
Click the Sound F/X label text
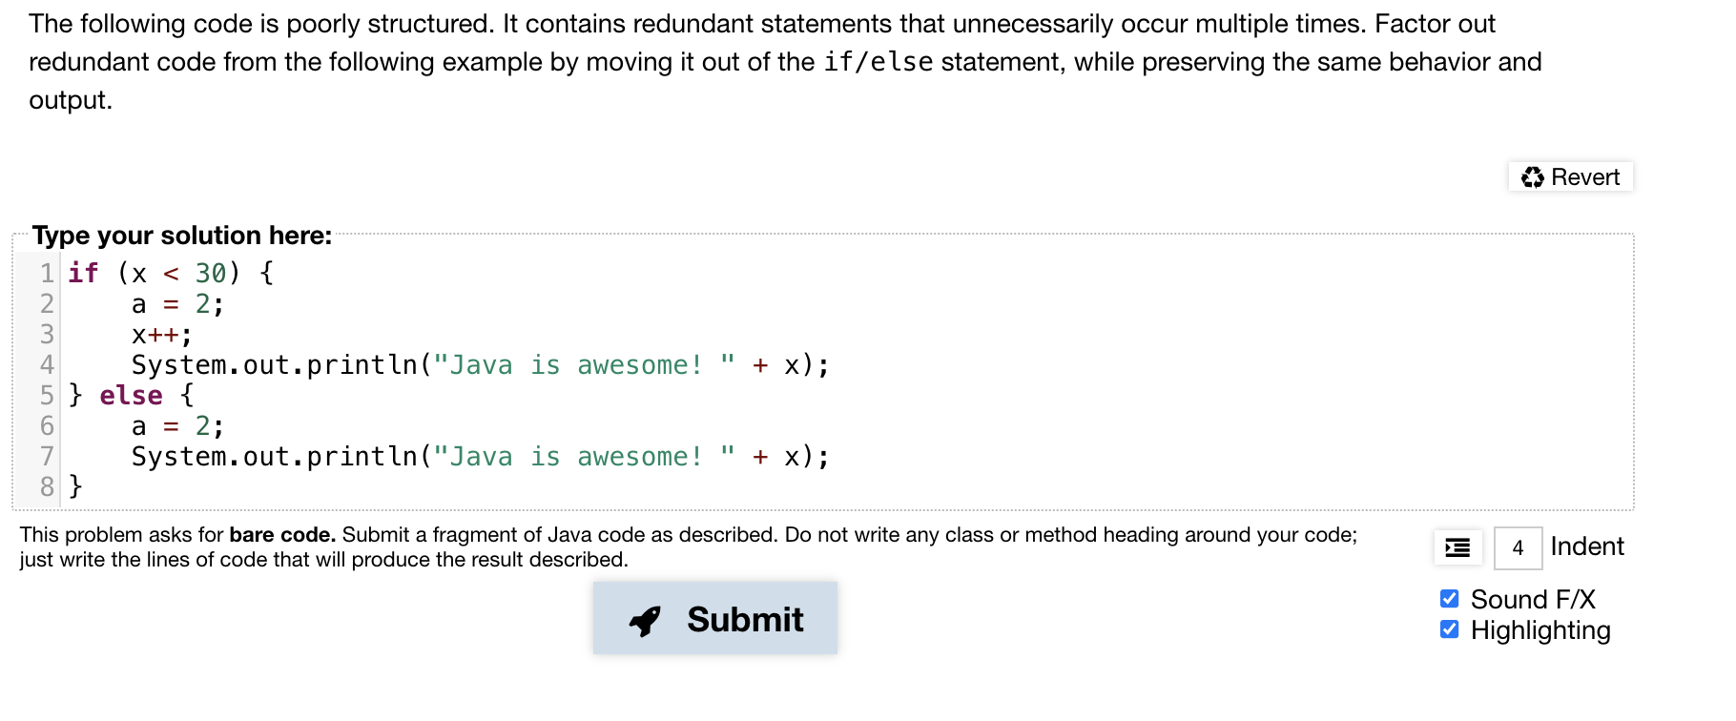[1533, 600]
